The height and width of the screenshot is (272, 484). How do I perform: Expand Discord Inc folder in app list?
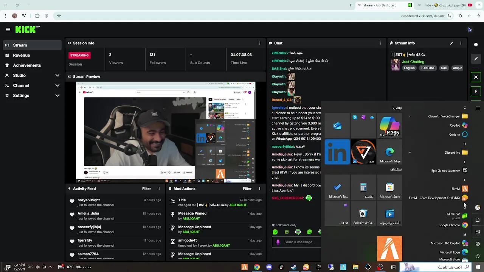pos(439,153)
